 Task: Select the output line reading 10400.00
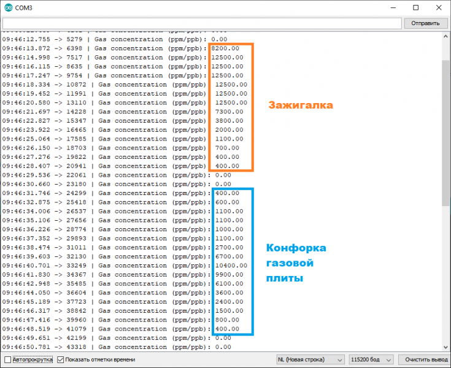(x=123, y=266)
